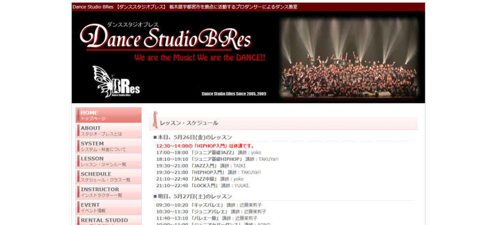Click the 10:30 ジュニアバレエ lesson row
492x225 pixels.
coord(211,212)
